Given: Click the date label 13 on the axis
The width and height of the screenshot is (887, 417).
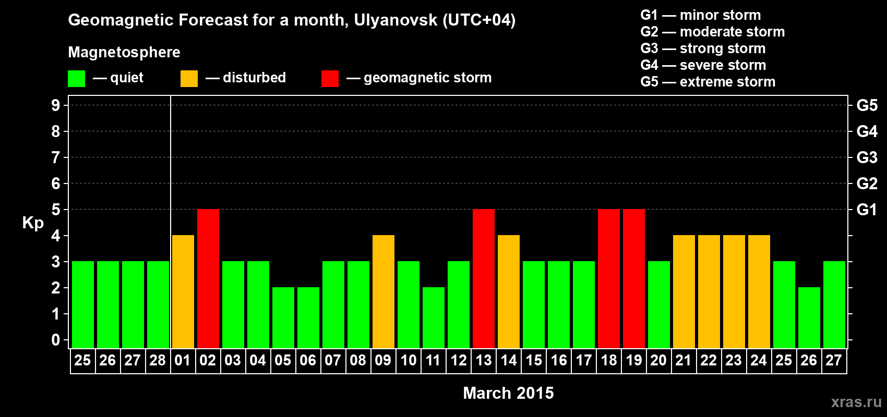Looking at the screenshot, I should (x=484, y=361).
